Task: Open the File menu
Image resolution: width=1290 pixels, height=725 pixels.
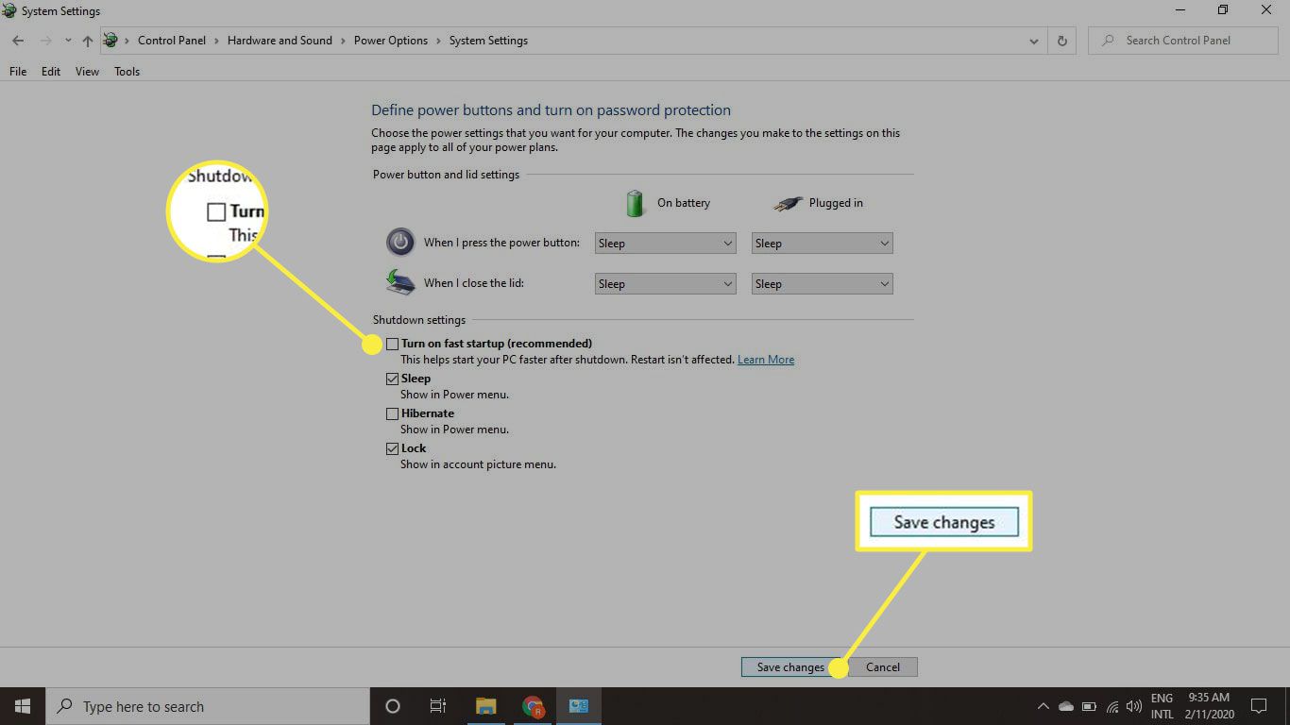Action: 18,72
